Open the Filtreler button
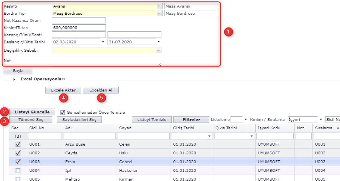The image size is (340, 181). (x=191, y=119)
